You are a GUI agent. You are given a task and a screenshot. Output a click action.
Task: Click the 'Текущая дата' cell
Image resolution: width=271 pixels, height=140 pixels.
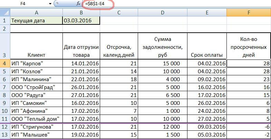point(36,21)
